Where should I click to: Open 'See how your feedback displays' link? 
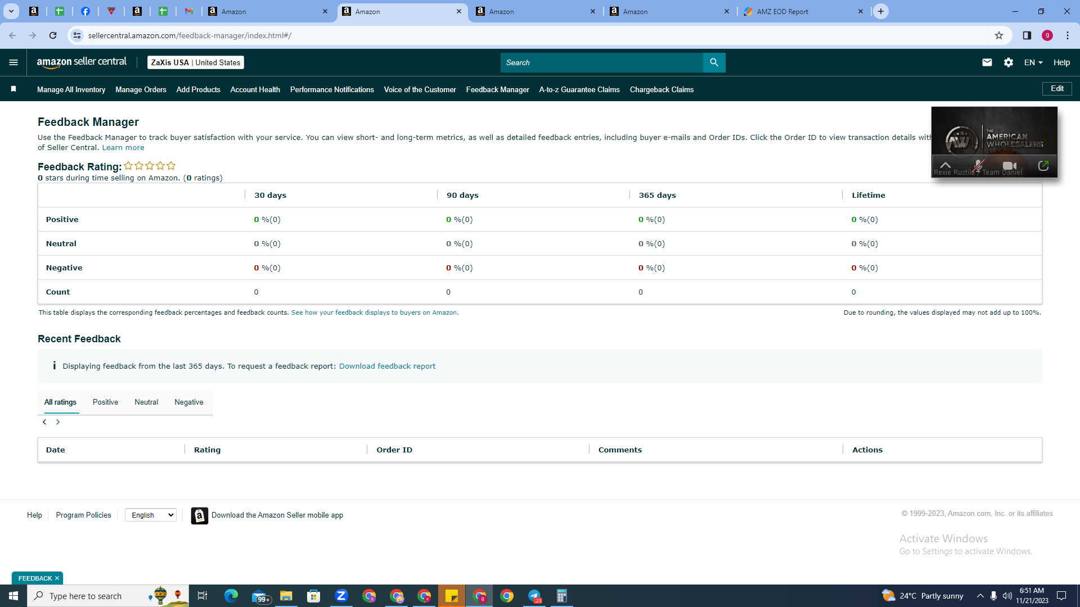coord(375,313)
